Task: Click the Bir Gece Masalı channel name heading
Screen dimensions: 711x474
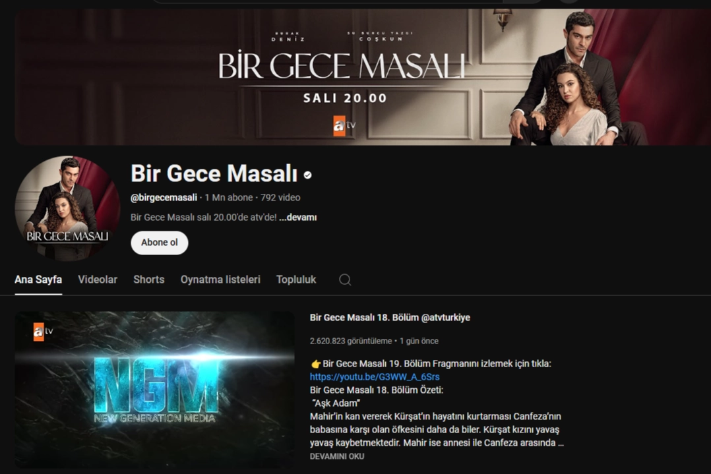Action: (x=214, y=173)
